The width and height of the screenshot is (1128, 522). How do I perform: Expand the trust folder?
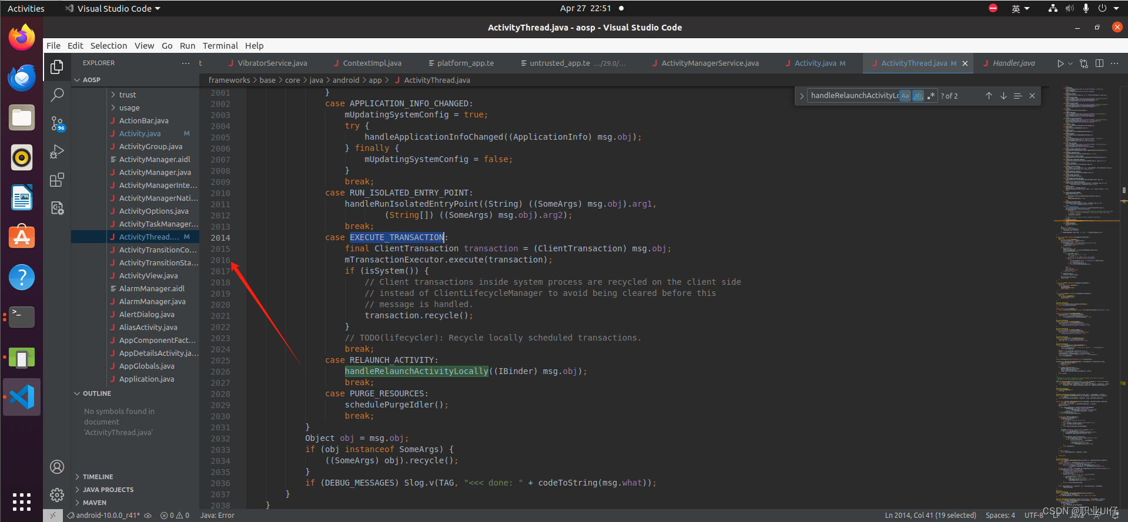tap(128, 95)
